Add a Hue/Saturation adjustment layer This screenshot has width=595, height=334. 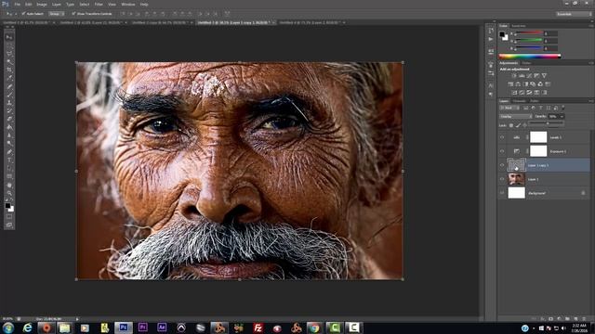tap(510, 84)
